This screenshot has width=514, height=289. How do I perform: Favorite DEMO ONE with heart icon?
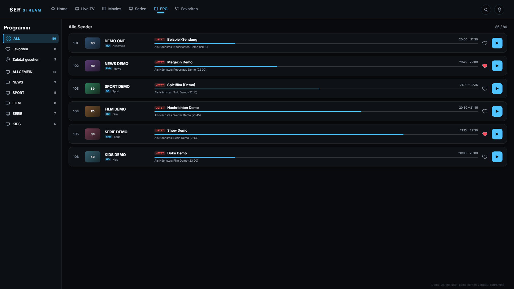[x=485, y=43]
